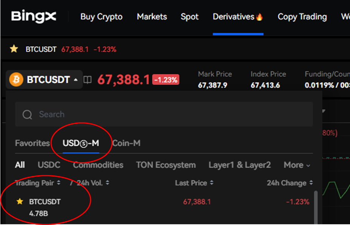Click the pair list vertical scrollbar
This screenshot has height=225, width=350.
pos(316,207)
